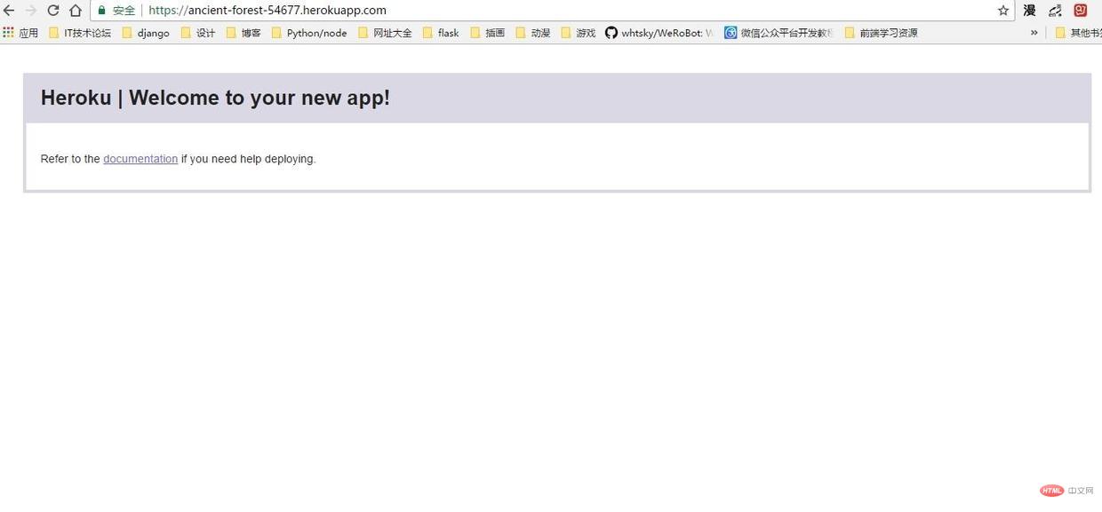The width and height of the screenshot is (1102, 512).
Task: Open the IT技术论坛 bookmark folder
Action: pyautogui.click(x=80, y=33)
